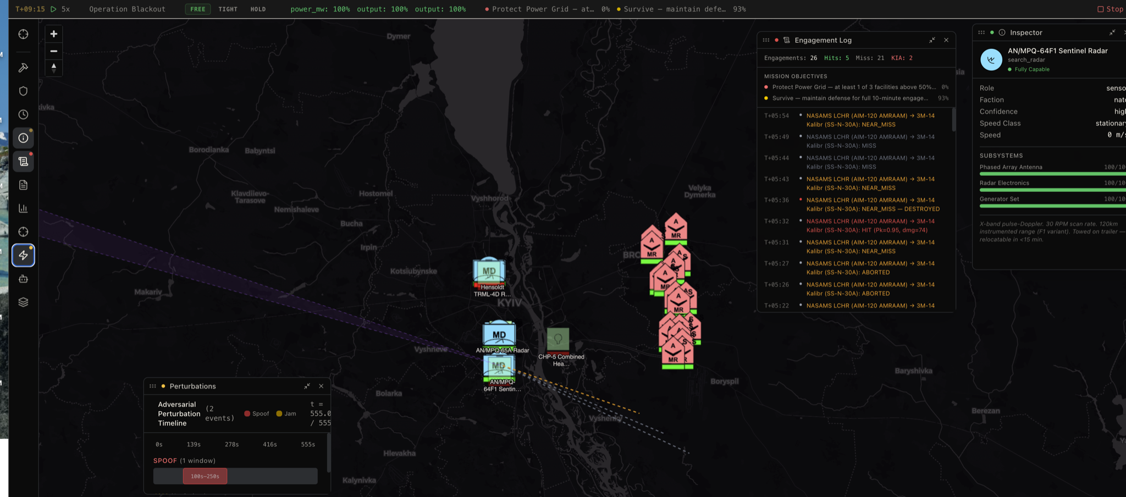Select the hammer build tool in sidebar
The width and height of the screenshot is (1126, 497).
point(23,68)
